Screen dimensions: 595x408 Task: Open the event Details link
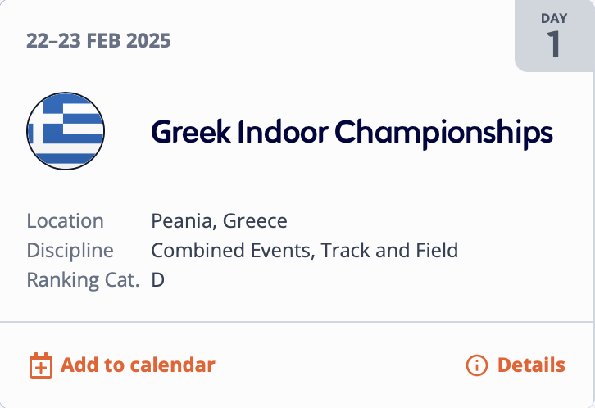[530, 365]
